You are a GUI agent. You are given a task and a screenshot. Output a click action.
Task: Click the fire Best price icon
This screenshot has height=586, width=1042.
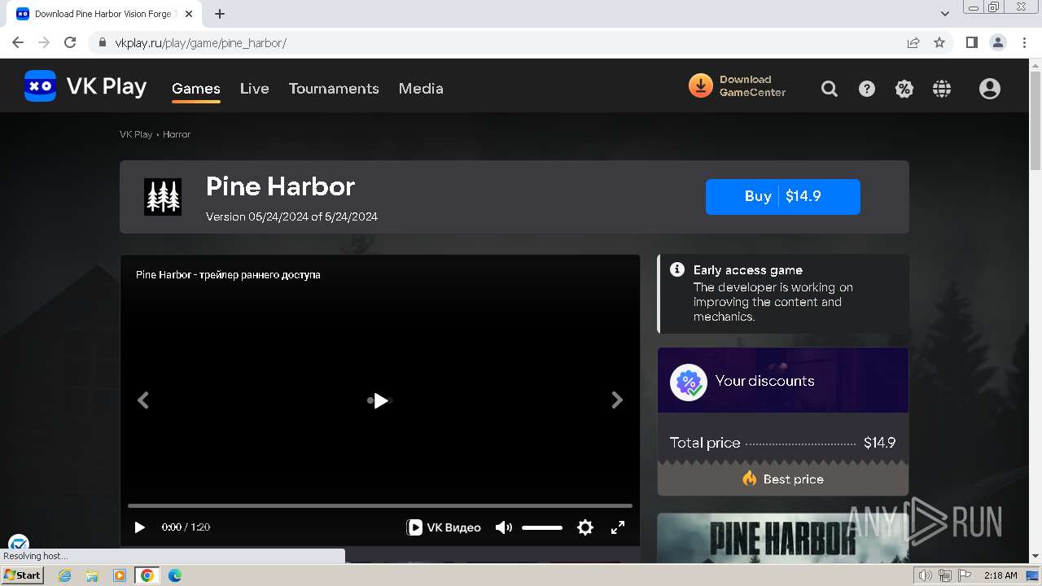[750, 479]
